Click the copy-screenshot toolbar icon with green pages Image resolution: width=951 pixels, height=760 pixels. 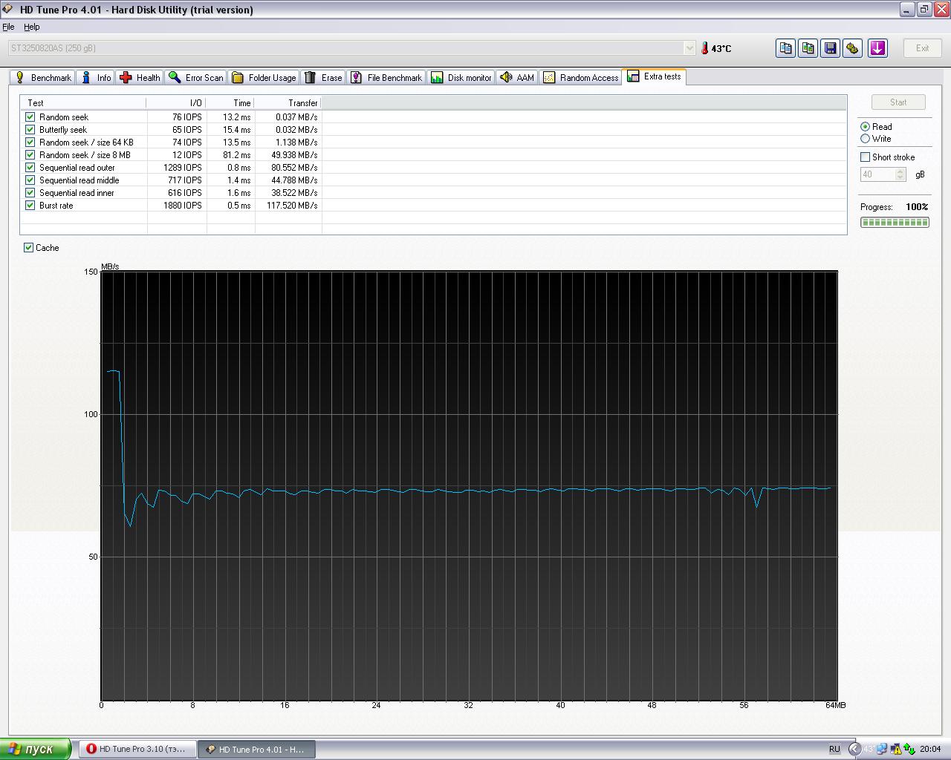[x=808, y=48]
